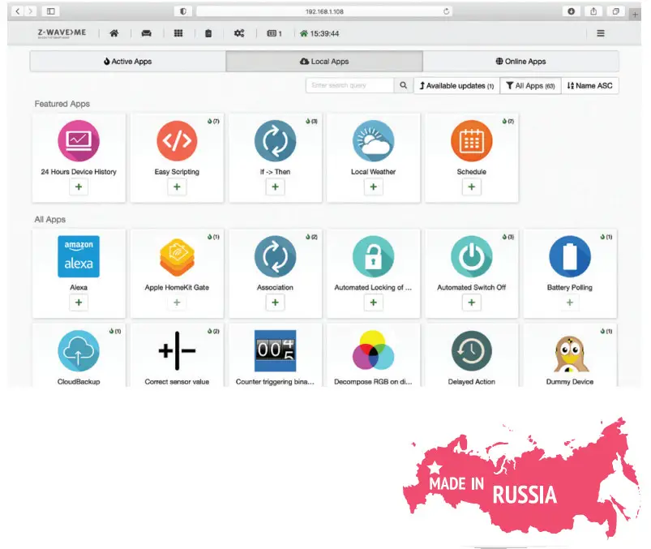Open the Apple HomeKit Gate icon
Viewport: 651px width, 549px height.
click(x=177, y=257)
